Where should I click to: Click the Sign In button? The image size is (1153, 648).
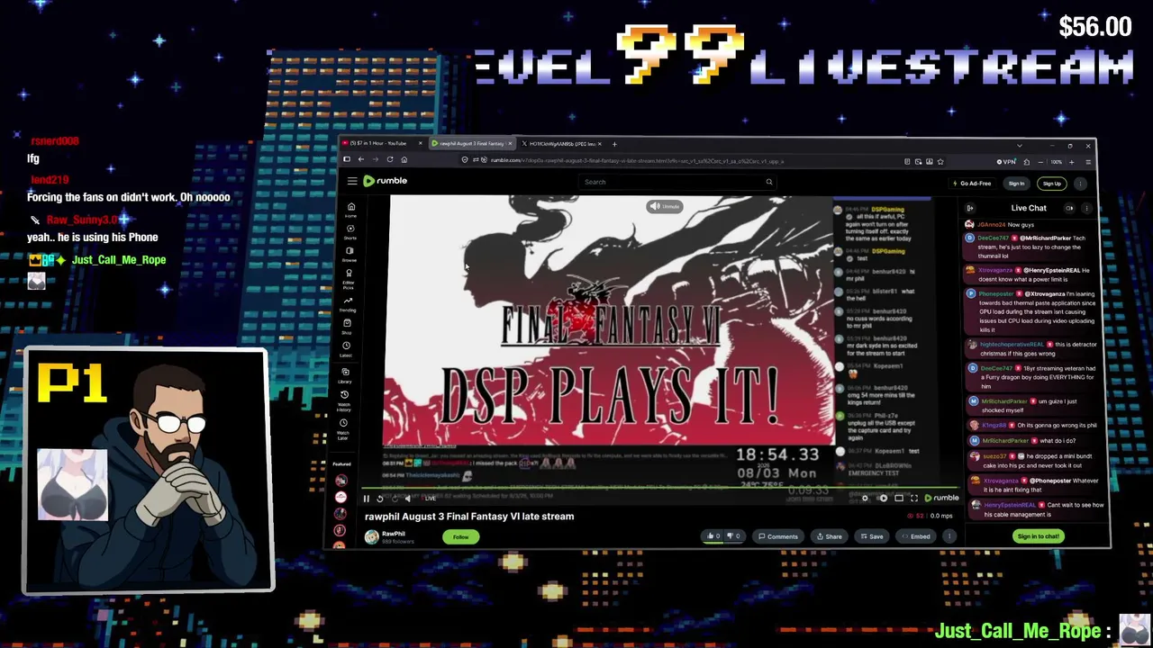(1016, 184)
